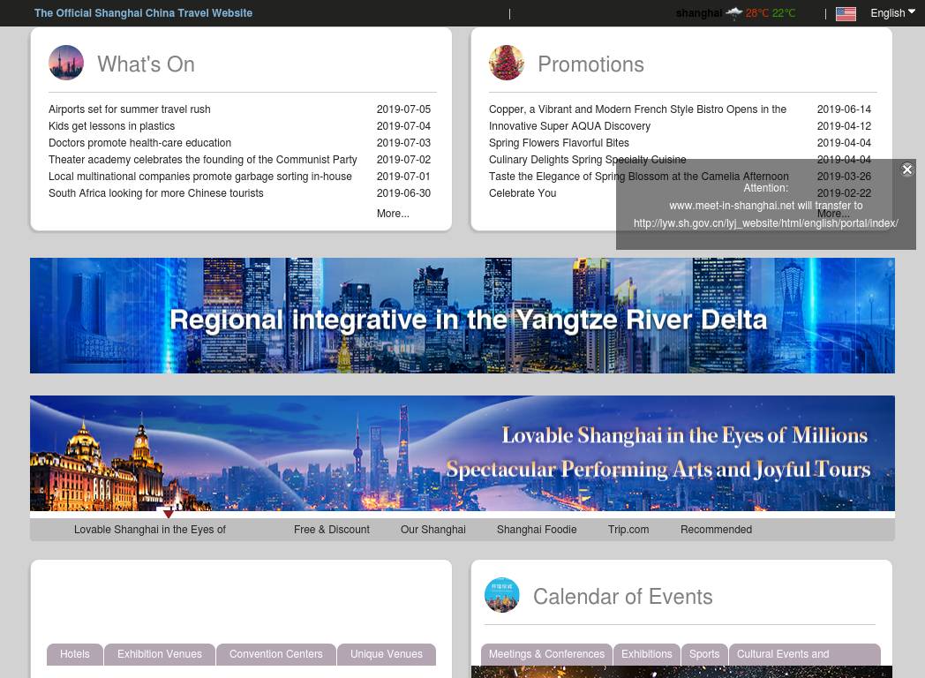Click Shanghai Foodie in banner navigation
The width and height of the screenshot is (925, 678).
tap(537, 530)
